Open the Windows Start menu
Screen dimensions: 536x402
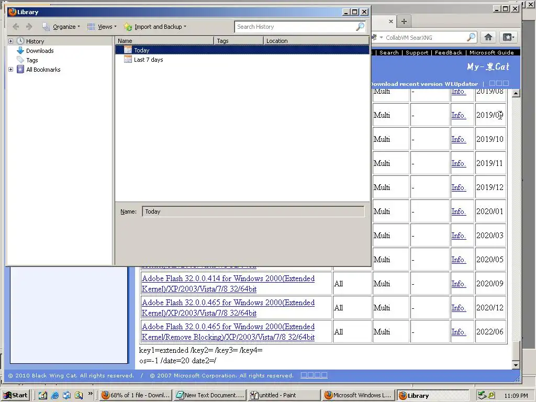point(15,395)
